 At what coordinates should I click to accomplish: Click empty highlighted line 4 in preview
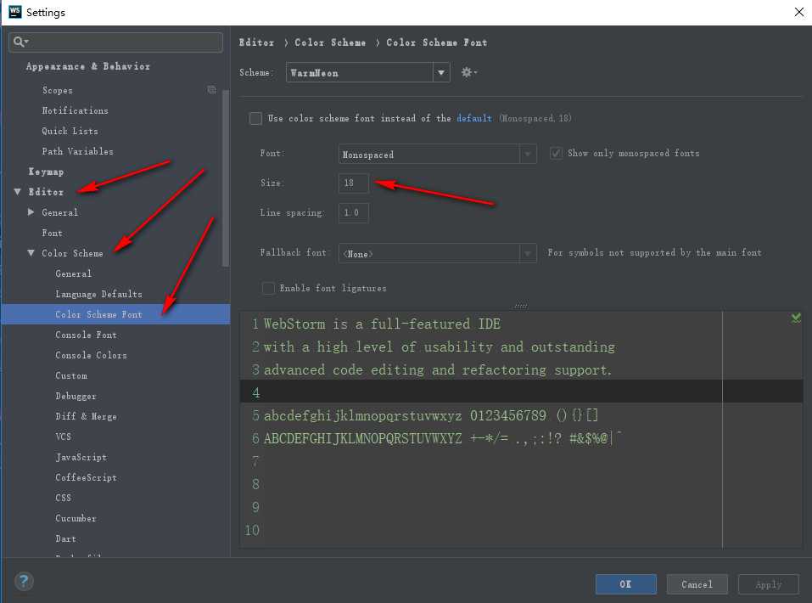click(x=522, y=392)
